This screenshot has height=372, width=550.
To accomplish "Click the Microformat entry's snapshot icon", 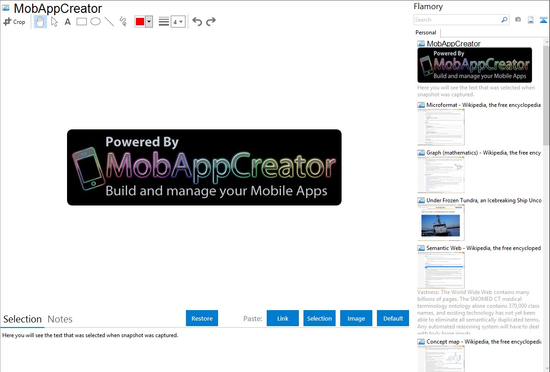I will [x=421, y=105].
